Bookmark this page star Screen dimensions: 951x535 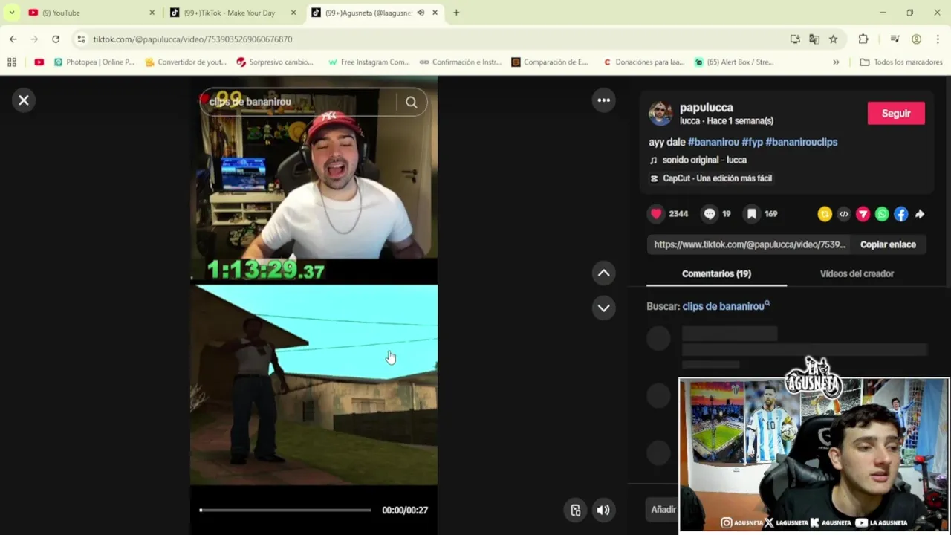(x=834, y=39)
